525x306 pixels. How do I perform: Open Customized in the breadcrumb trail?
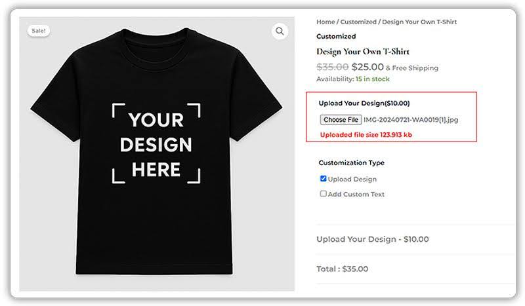(x=358, y=22)
